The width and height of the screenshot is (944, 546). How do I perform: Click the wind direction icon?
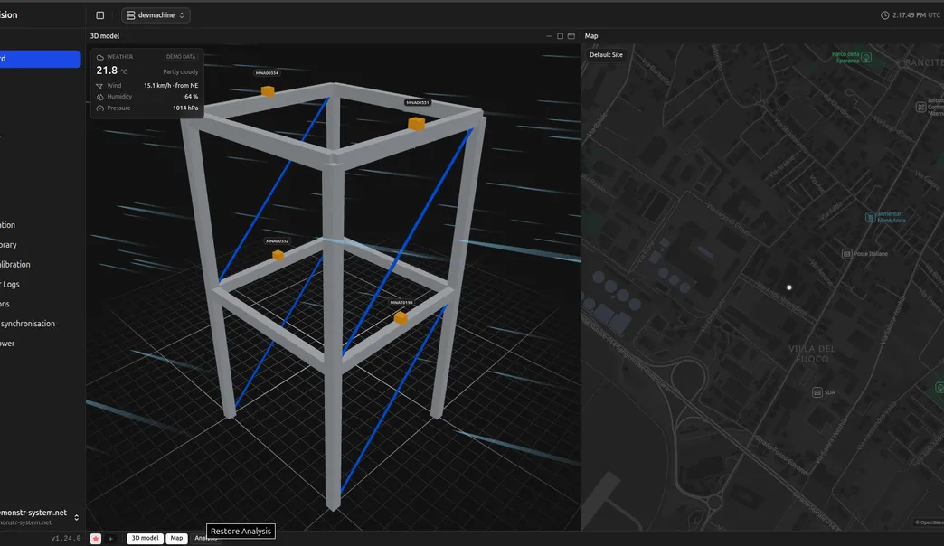pos(100,86)
